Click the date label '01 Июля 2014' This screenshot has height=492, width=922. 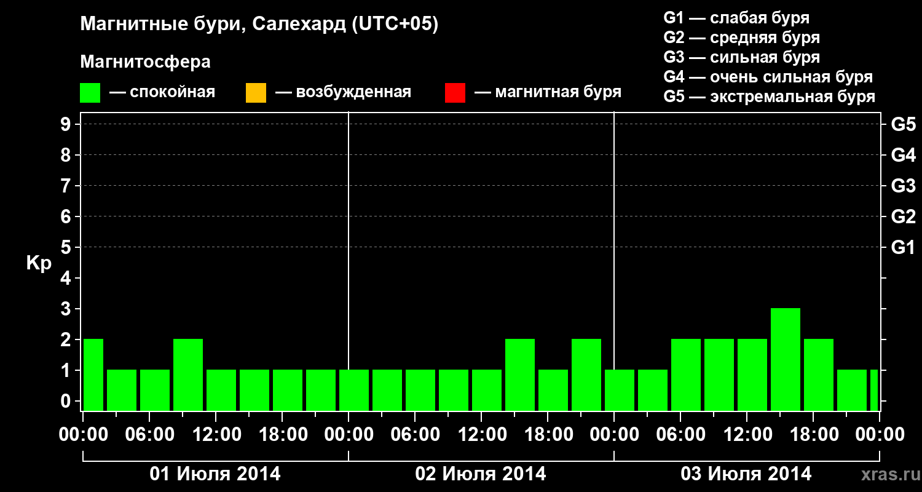pyautogui.click(x=216, y=474)
